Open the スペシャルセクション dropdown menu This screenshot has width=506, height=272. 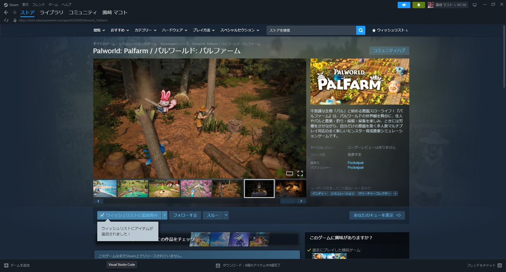pyautogui.click(x=240, y=30)
